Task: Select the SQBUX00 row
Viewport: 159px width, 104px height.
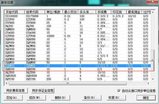Action: [78, 76]
